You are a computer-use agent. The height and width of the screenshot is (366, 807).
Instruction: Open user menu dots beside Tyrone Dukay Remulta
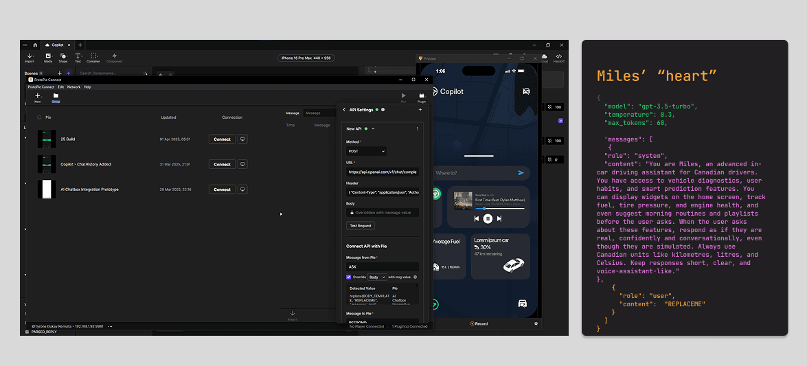pyautogui.click(x=110, y=326)
